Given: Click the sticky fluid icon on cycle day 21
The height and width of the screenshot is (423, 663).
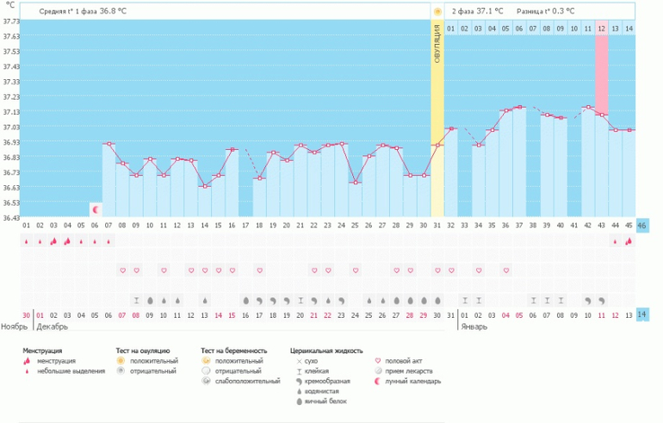Looking at the screenshot, I should click(301, 301).
